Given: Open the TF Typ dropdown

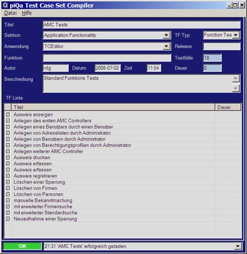Looking at the screenshot, I should pos(236,35).
